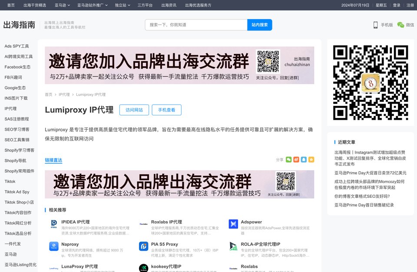Click 注册 to register
417x272 pixels.
coord(410,5)
